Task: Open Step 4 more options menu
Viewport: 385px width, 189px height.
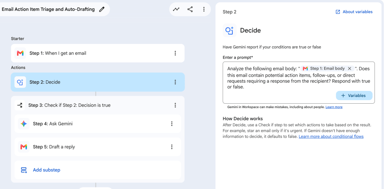Action: point(172,124)
